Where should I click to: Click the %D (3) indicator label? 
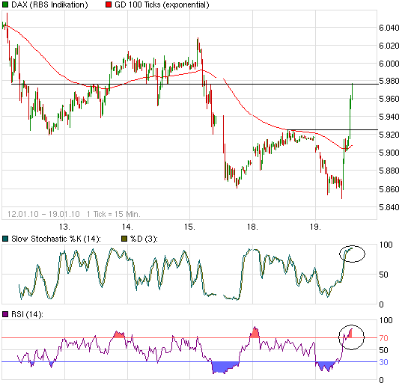pos(144,239)
